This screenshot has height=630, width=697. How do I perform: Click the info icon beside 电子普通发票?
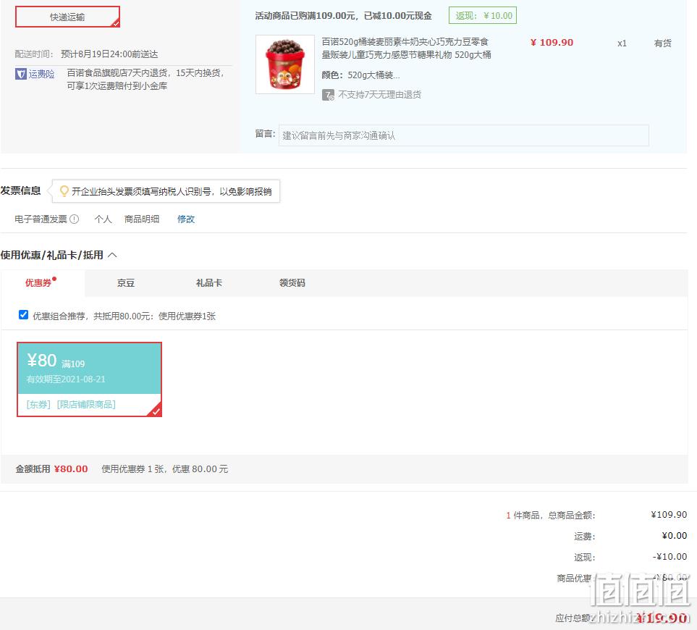(75, 219)
